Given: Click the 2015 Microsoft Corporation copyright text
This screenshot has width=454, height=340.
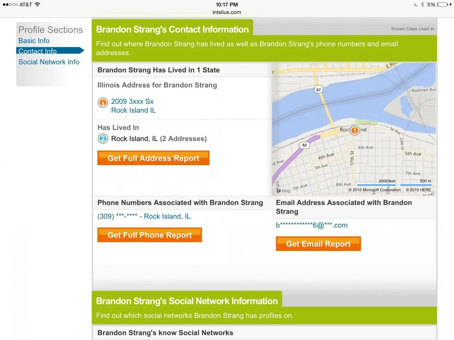Looking at the screenshot, I should point(375,190).
